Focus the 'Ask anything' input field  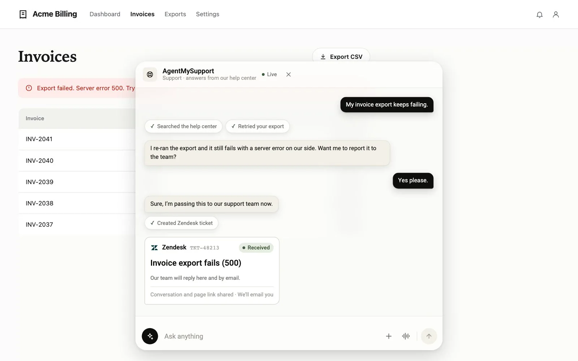coord(271,336)
